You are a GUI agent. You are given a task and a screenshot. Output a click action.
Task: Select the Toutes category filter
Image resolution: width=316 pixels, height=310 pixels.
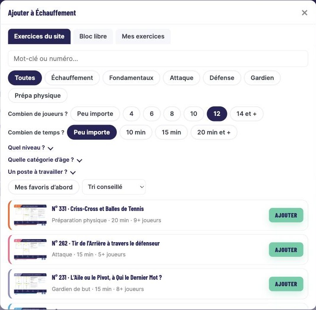(x=25, y=78)
